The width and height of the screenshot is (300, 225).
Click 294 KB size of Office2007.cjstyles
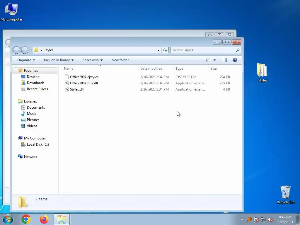pyautogui.click(x=225, y=77)
